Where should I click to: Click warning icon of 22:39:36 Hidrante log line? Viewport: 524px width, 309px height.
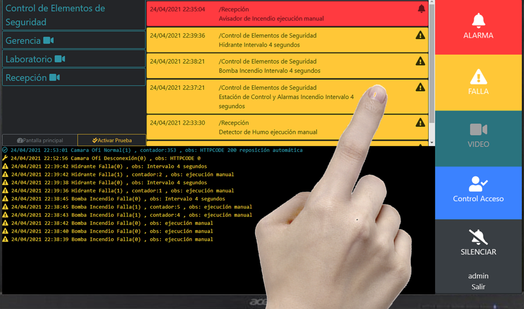coord(5,191)
